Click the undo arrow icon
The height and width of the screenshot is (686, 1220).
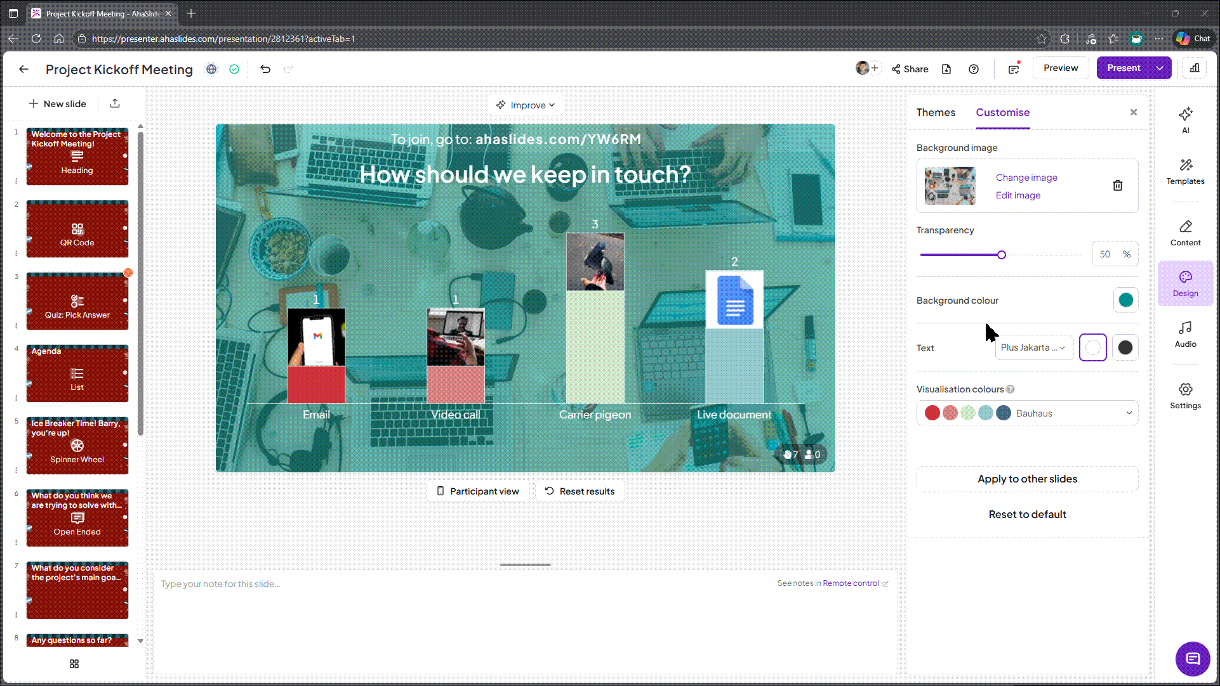(265, 68)
